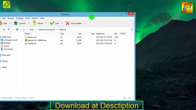The width and height of the screenshot is (196, 110).
Task: Open the Options menu
Action: point(35,18)
